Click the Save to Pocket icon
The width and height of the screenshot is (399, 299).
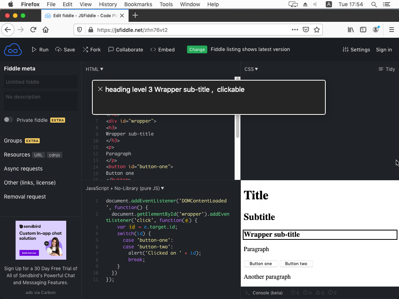[306, 30]
